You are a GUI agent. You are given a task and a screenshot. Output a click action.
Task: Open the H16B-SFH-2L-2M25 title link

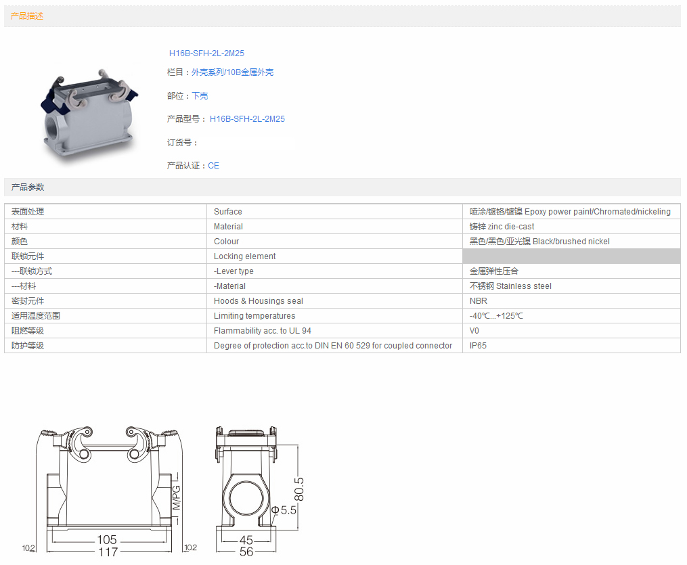206,53
